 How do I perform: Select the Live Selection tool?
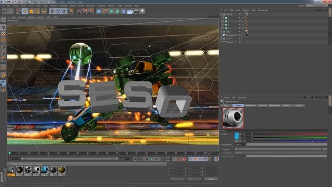[x=19, y=11]
